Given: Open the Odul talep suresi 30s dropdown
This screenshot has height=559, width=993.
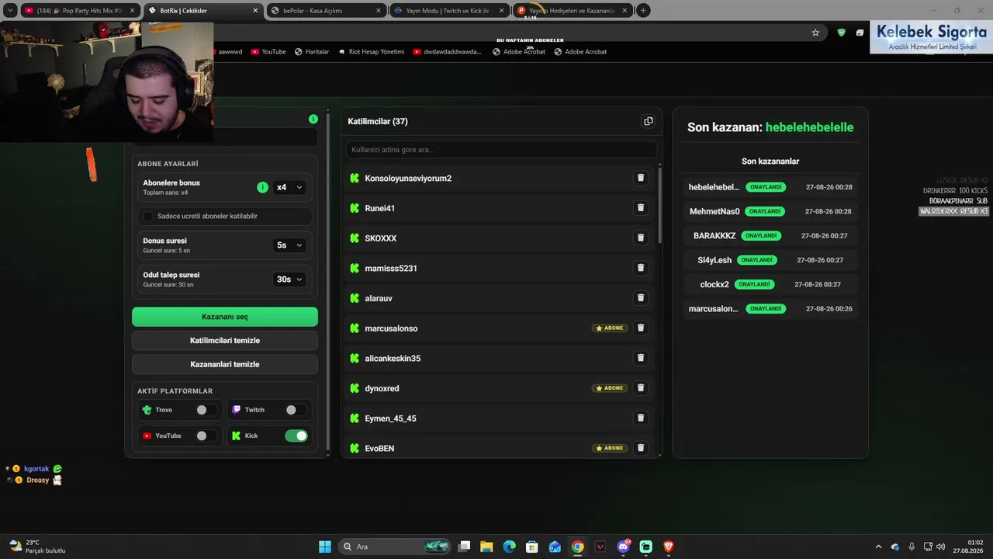Looking at the screenshot, I should [x=289, y=279].
